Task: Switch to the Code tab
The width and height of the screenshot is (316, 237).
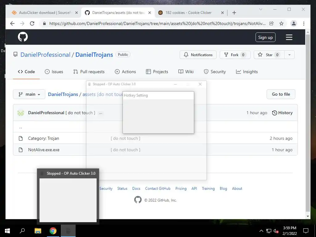Action: (27, 72)
